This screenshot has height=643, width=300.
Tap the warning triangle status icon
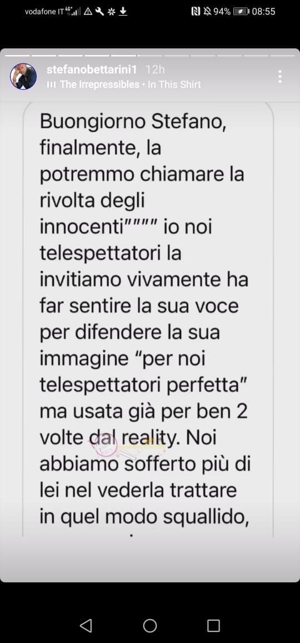tap(88, 12)
